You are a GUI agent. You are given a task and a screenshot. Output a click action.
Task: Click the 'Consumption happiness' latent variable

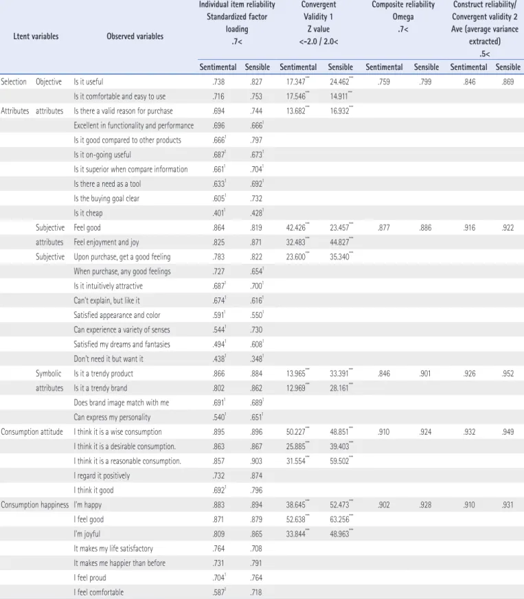click(35, 505)
